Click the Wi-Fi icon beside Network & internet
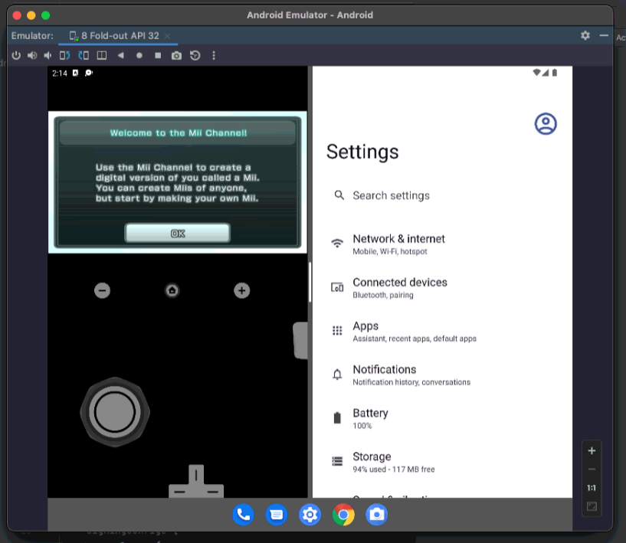Screen dimensions: 626x543 point(337,243)
